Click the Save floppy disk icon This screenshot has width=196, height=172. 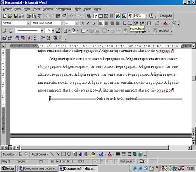pos(16,16)
